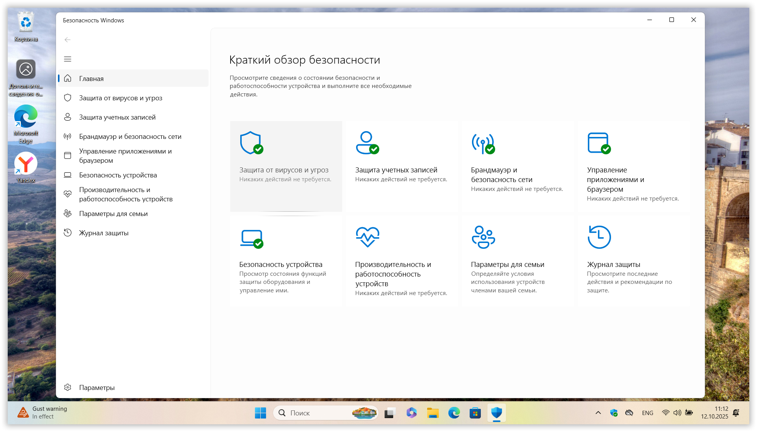Open Microsoft Store from the taskbar
This screenshot has height=432, width=757.
click(x=475, y=413)
